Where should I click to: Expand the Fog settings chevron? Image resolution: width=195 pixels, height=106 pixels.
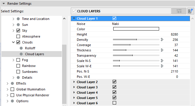[13, 60]
